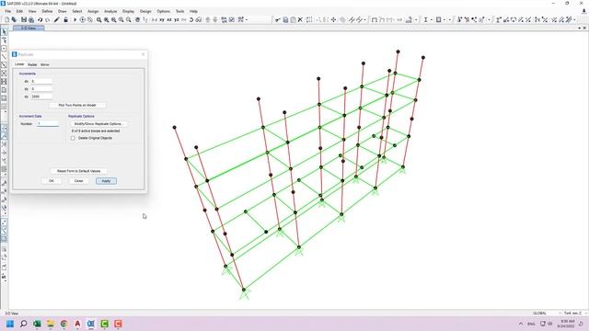Switch to XY plane view

pos(162,19)
